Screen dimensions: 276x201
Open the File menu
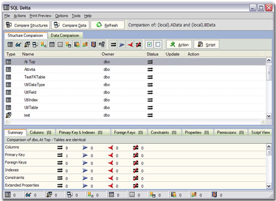(x=7, y=16)
